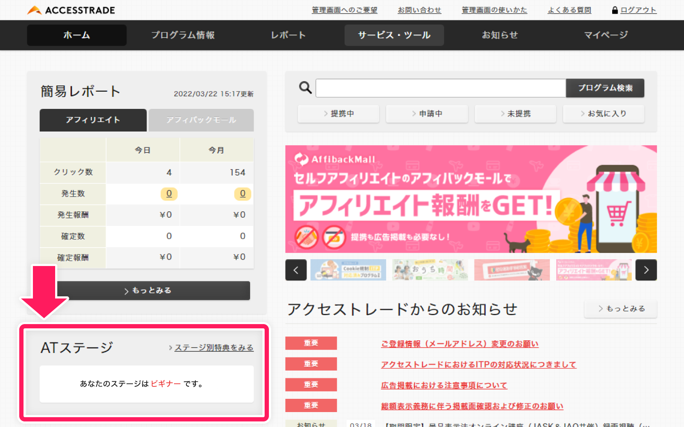Switch to the アフィリエイト report tab
Viewport: 684px width, 427px height.
pos(93,120)
